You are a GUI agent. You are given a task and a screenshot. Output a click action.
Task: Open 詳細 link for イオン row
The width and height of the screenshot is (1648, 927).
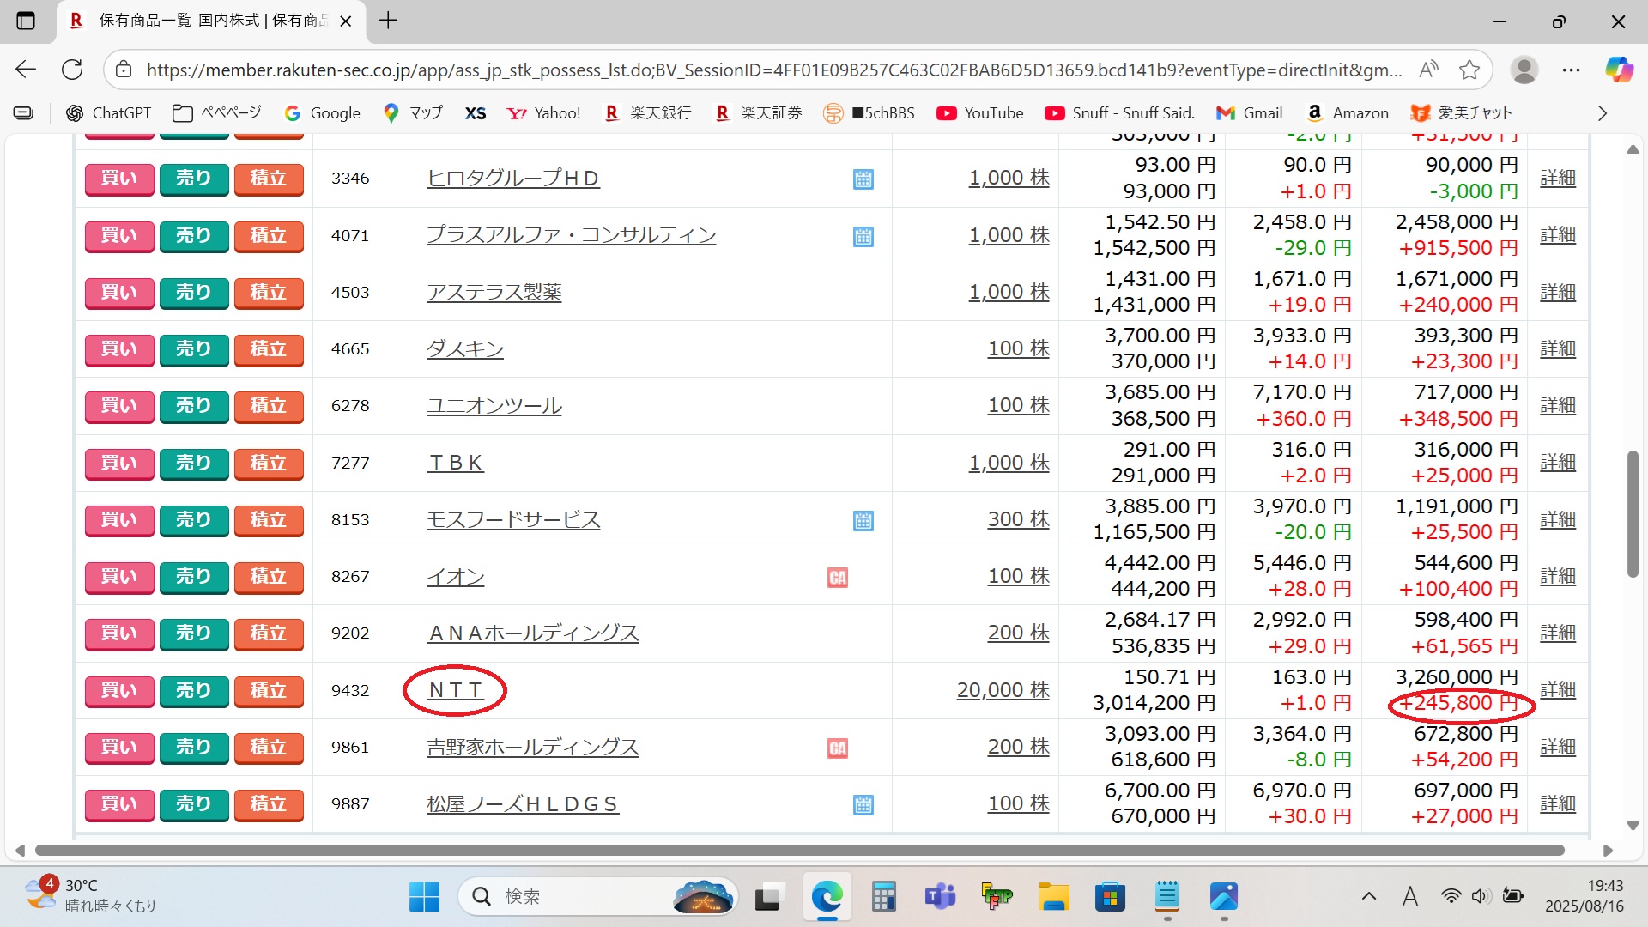tap(1558, 576)
